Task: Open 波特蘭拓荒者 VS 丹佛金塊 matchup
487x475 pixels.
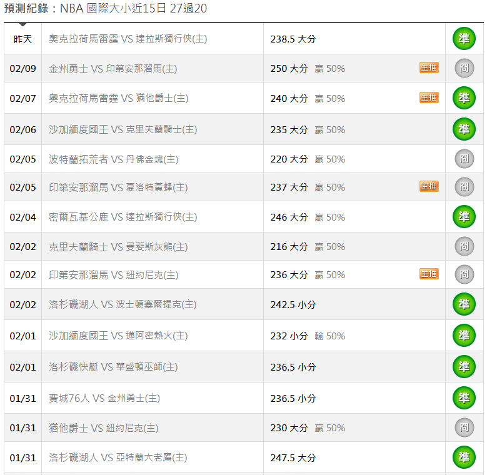Action: click(x=113, y=159)
